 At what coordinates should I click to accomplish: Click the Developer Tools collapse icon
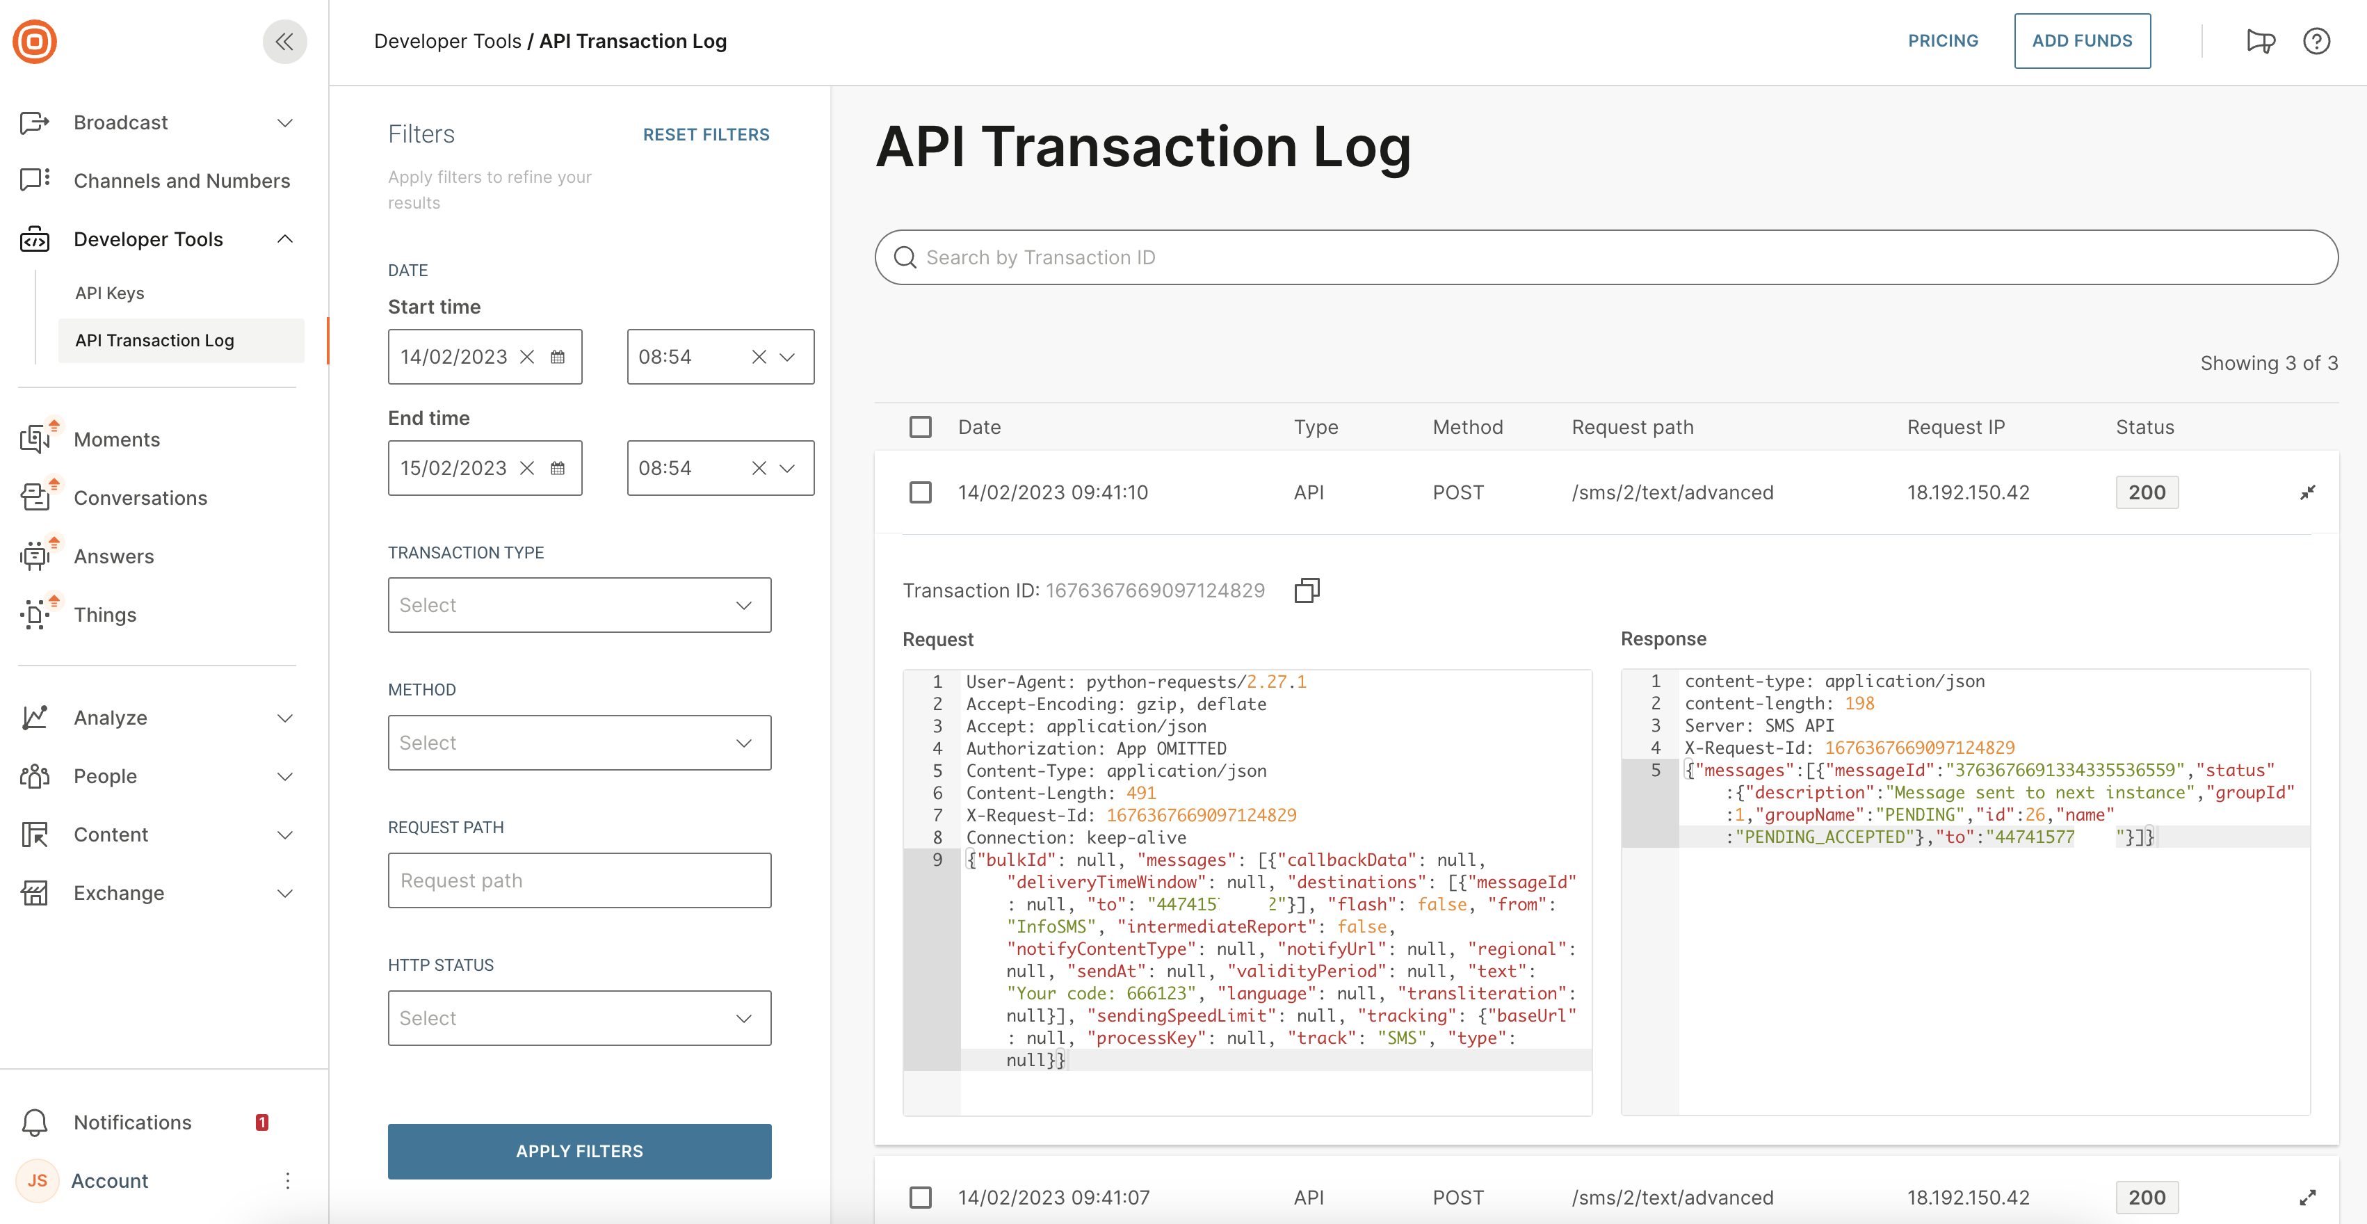pos(289,239)
